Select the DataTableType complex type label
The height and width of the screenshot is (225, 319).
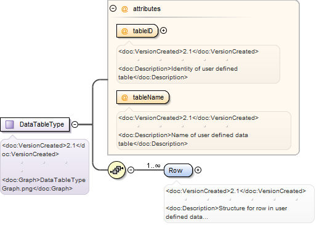42,124
